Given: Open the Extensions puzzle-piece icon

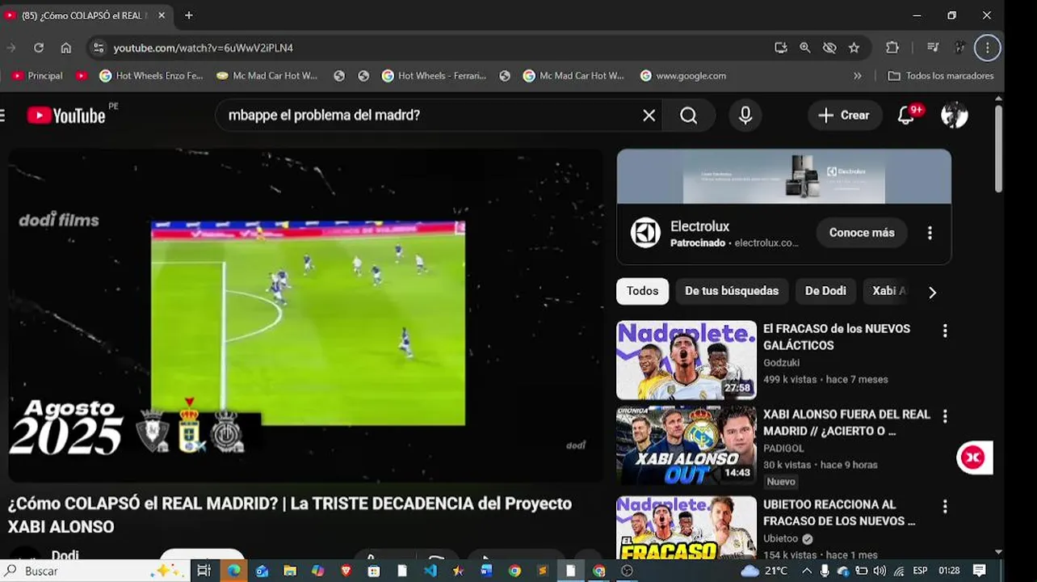Looking at the screenshot, I should [892, 48].
